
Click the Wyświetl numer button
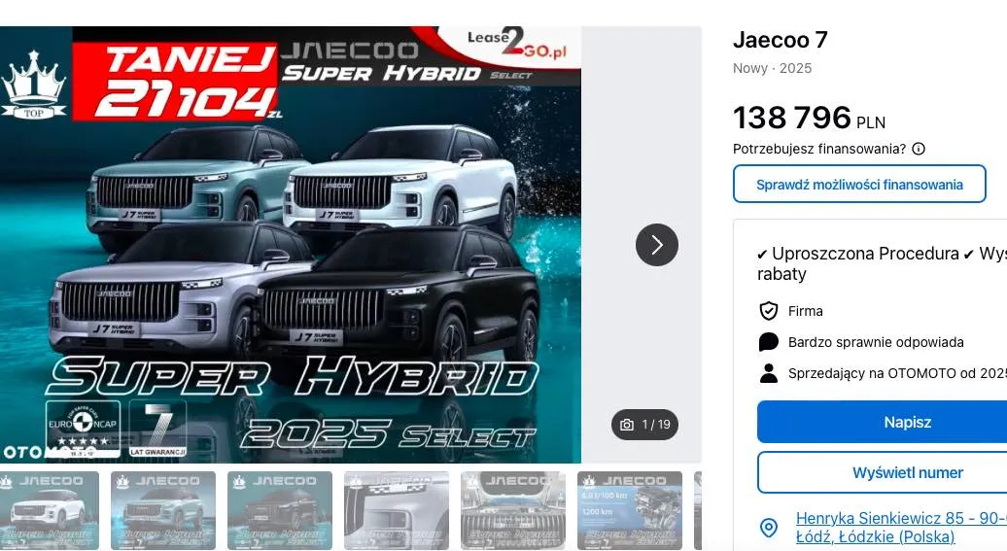point(882,472)
